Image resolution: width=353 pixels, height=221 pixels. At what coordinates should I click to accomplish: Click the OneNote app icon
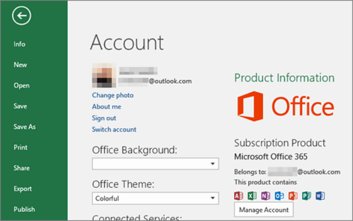(266, 196)
